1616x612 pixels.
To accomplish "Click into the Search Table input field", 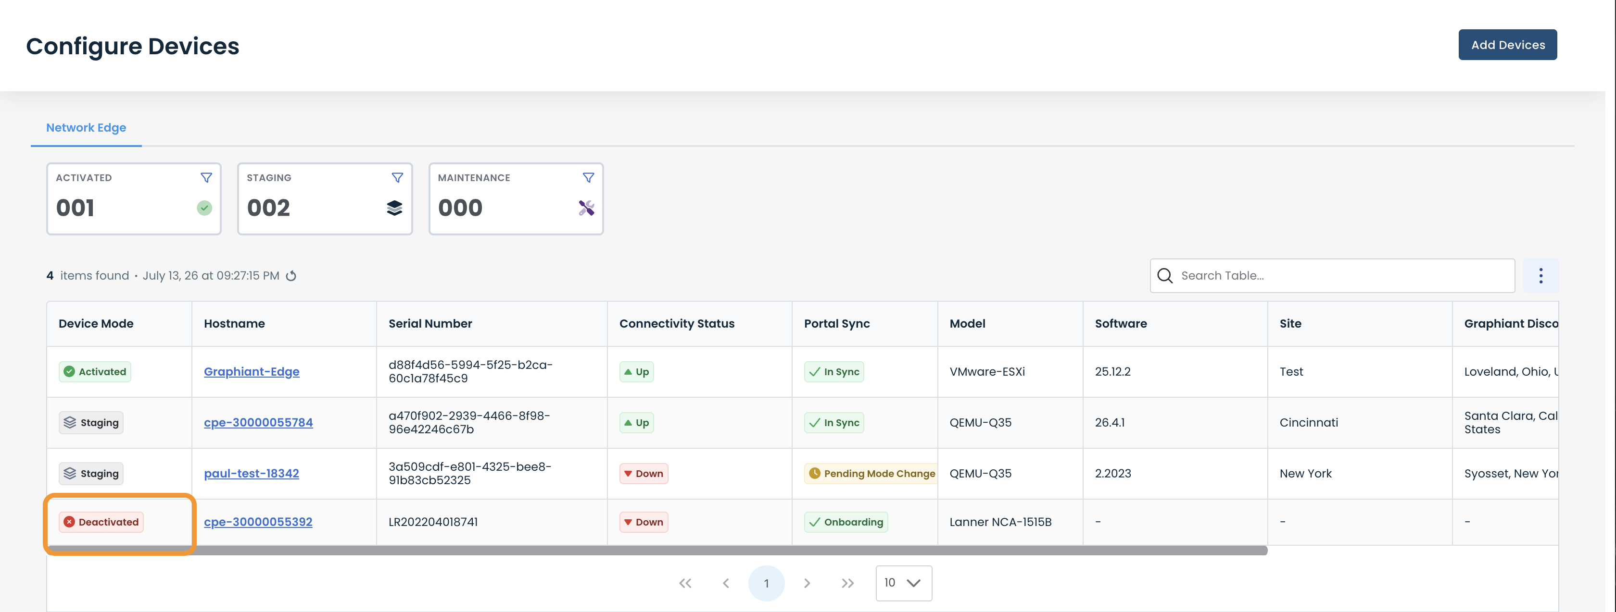I will click(x=1332, y=276).
